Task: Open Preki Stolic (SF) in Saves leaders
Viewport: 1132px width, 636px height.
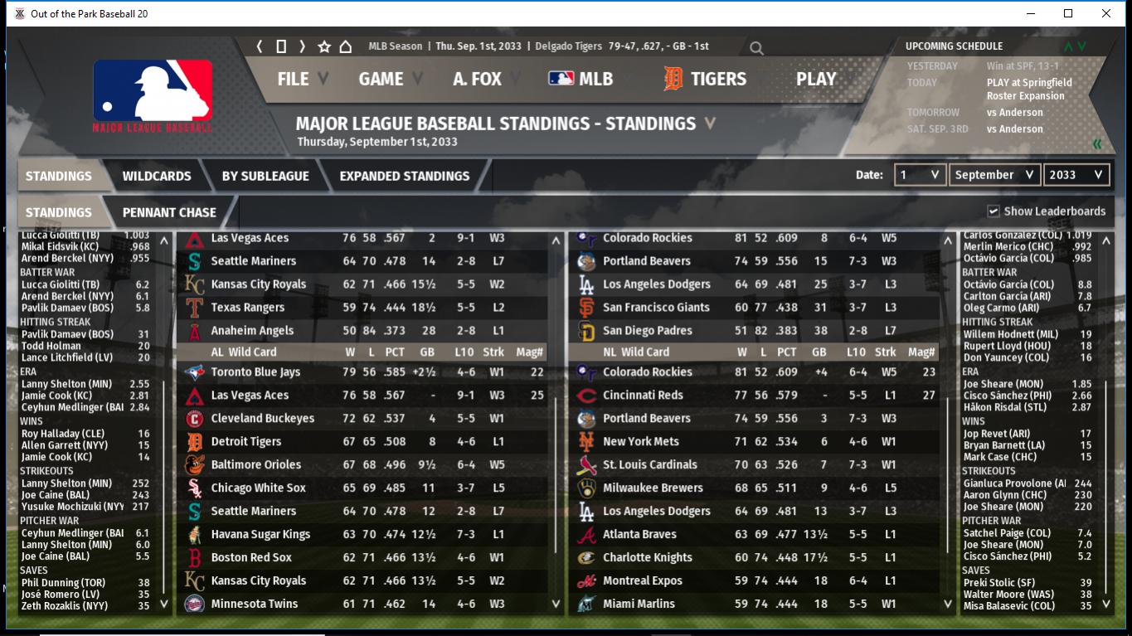Action: [x=1000, y=583]
